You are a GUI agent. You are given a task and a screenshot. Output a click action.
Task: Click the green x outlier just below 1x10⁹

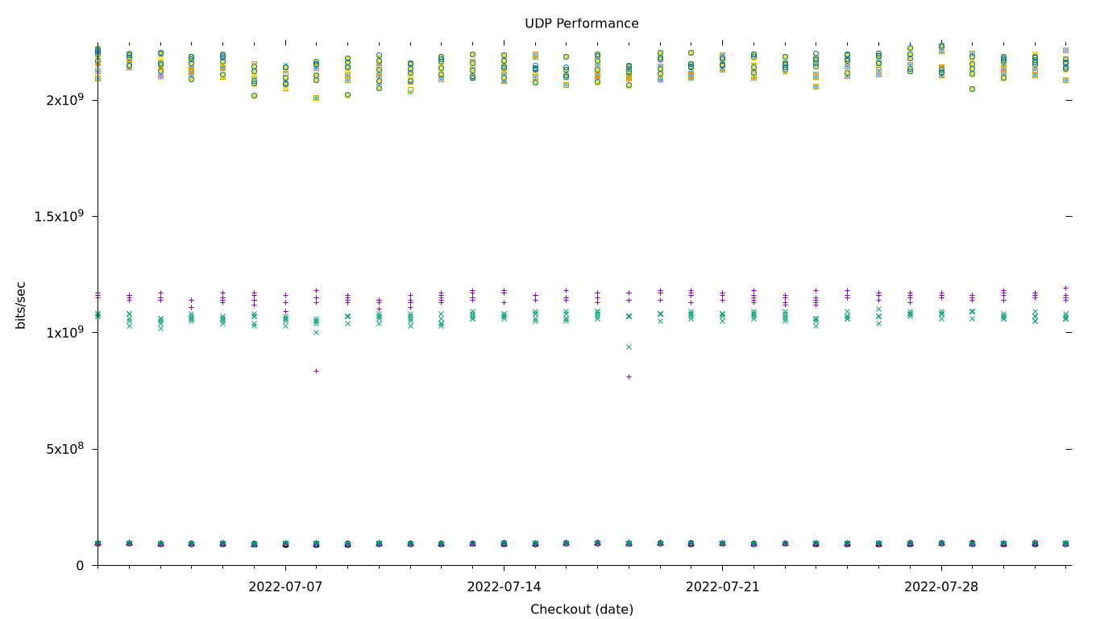coord(629,347)
